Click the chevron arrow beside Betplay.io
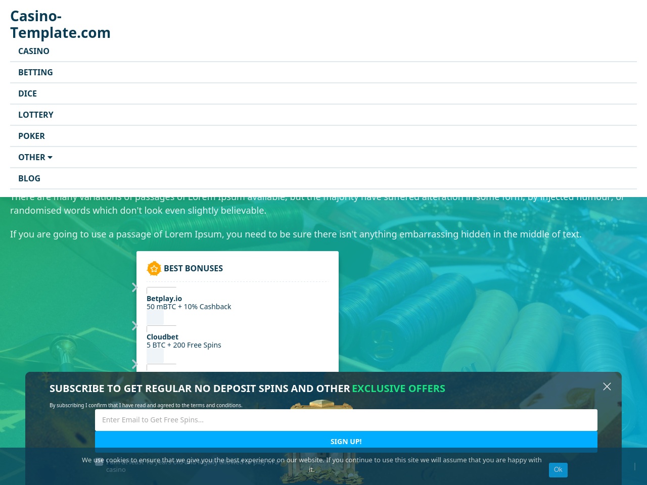This screenshot has width=647, height=485. pos(134,287)
